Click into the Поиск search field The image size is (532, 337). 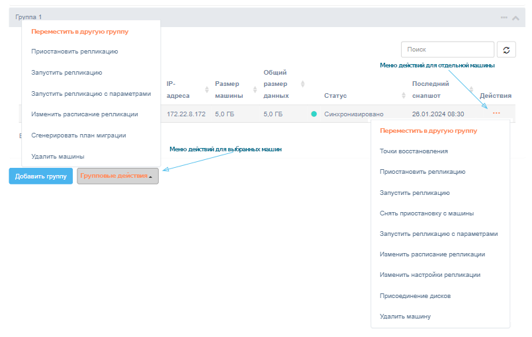447,50
